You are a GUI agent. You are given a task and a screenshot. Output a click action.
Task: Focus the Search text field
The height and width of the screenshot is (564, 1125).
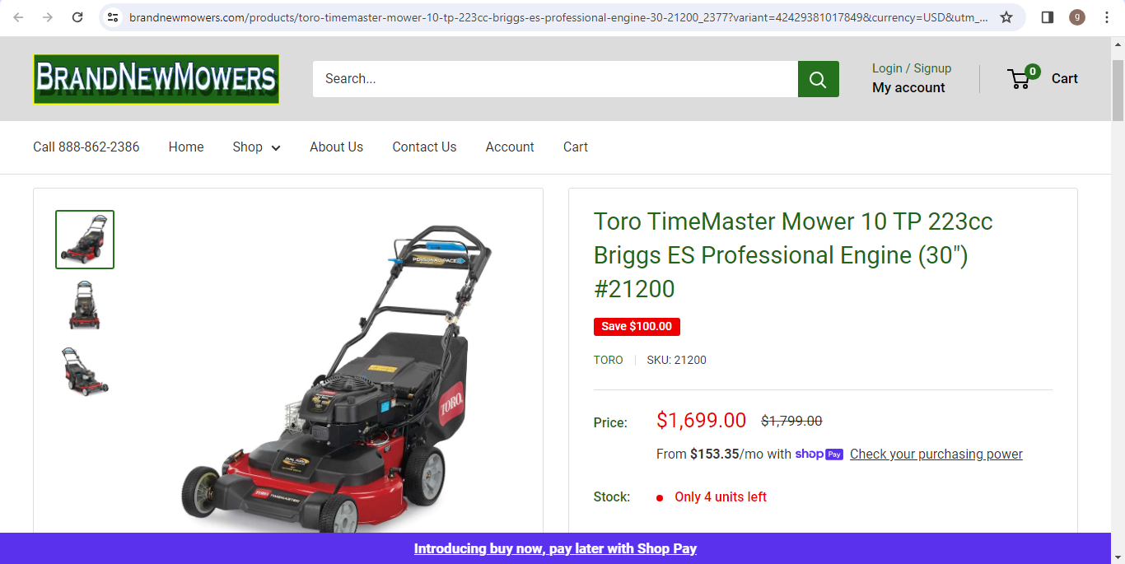click(x=555, y=79)
